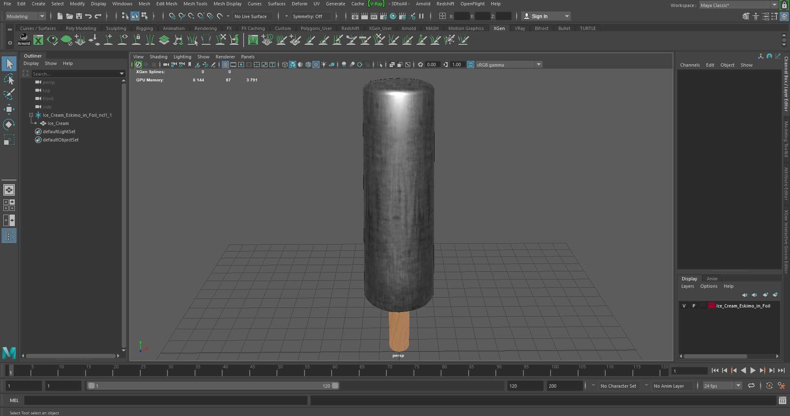Click the MEL script language label

pyautogui.click(x=14, y=400)
